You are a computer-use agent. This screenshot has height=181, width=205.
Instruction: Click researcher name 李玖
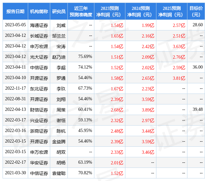(x=61, y=89)
